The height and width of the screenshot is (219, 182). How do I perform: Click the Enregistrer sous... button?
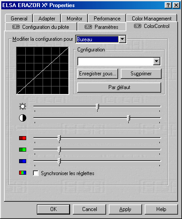(98, 74)
